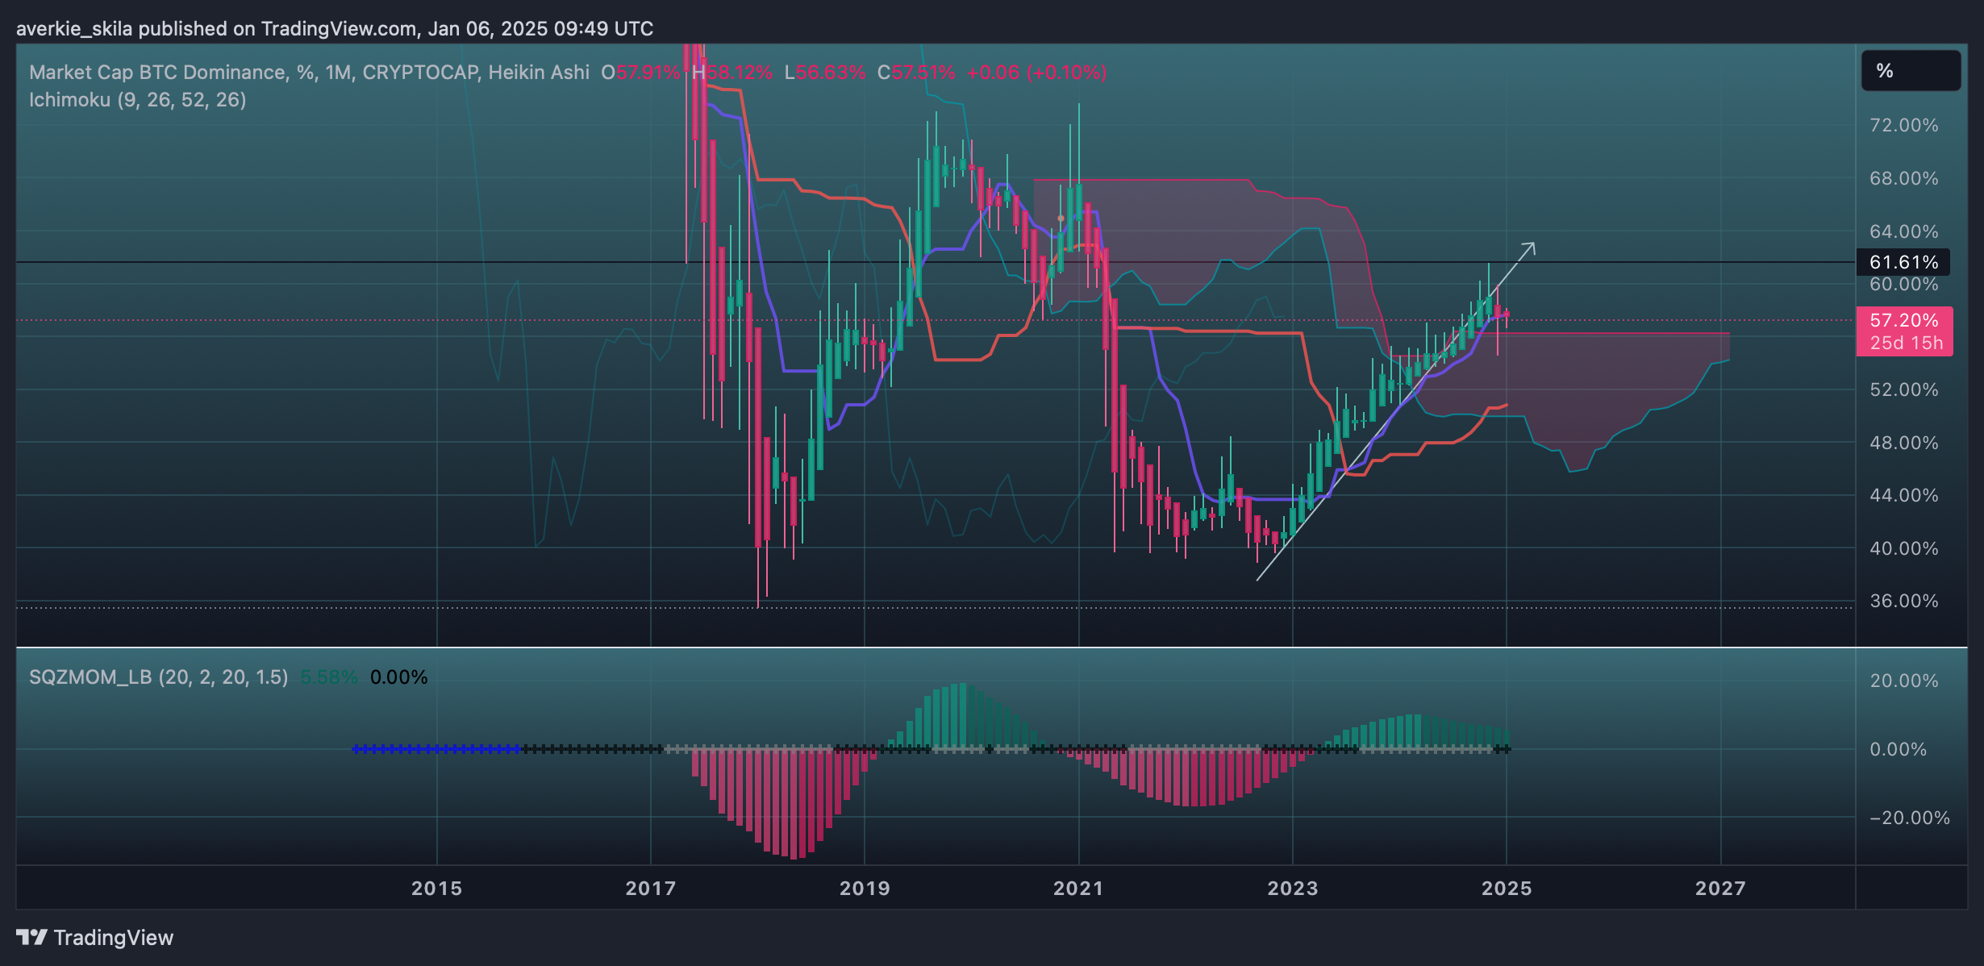1984x966 pixels.
Task: Click the TradingView logo at bottom left
Action: coord(95,938)
